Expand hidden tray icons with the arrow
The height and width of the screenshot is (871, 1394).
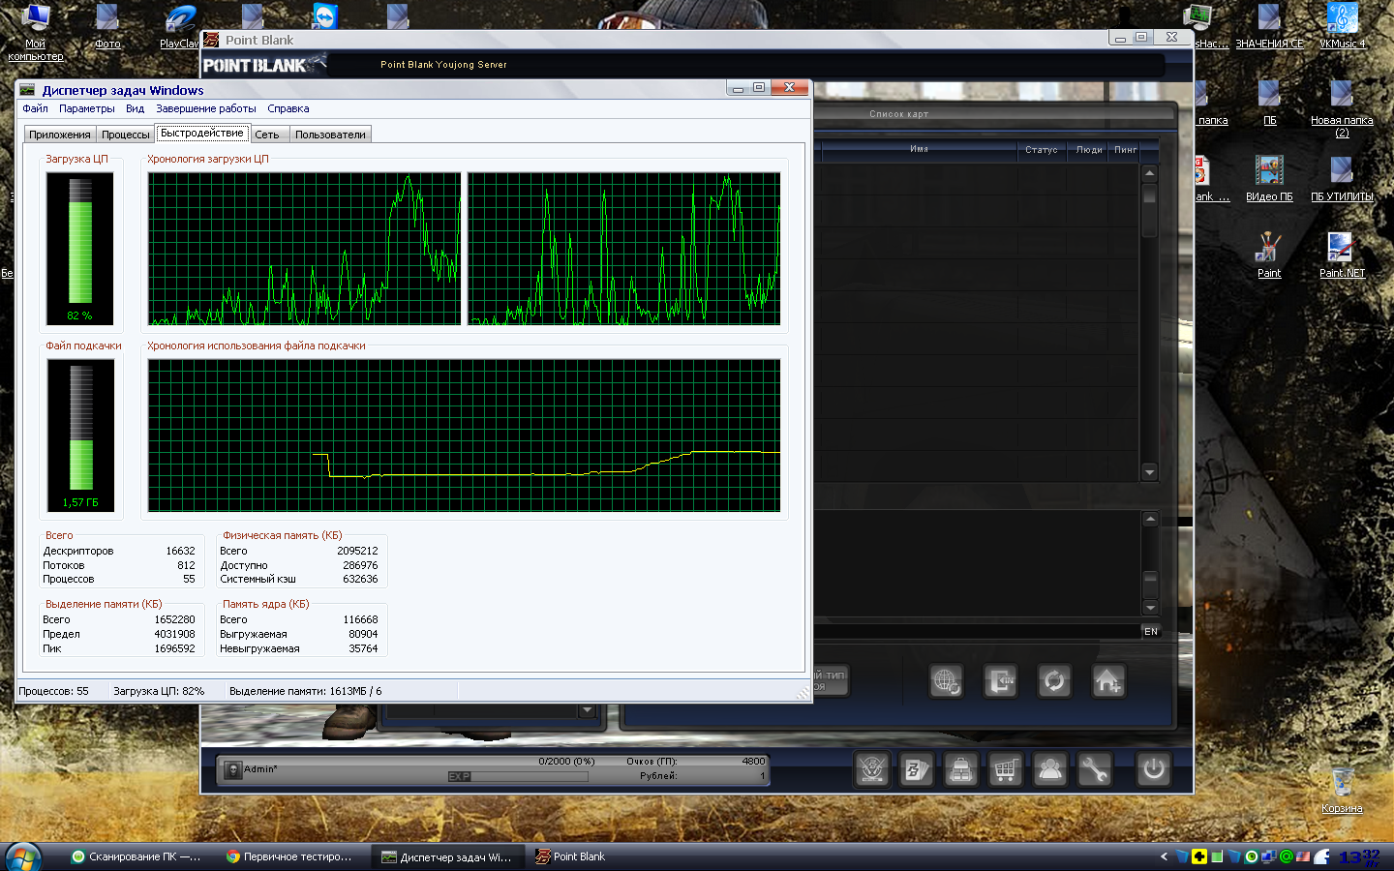tap(1164, 856)
